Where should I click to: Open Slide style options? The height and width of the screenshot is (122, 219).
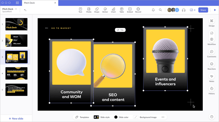tap(102, 117)
